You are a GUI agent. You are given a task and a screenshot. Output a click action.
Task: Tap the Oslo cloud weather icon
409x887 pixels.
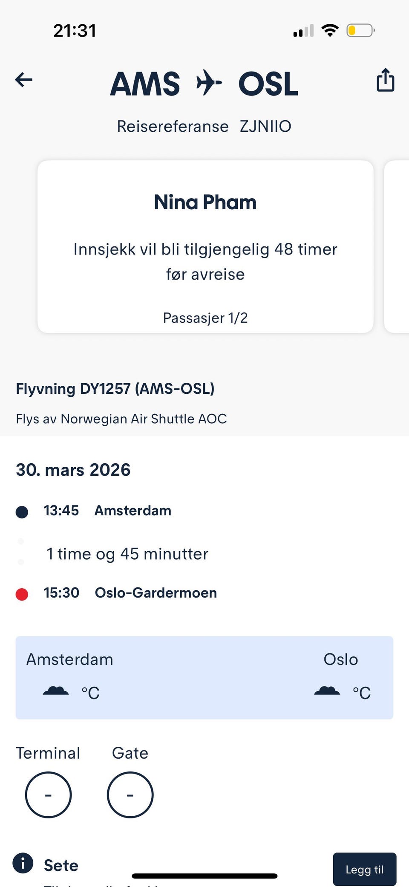[x=327, y=691]
